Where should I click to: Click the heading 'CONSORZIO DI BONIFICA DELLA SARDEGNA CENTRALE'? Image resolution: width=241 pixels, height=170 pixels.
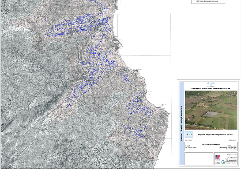point(210,89)
